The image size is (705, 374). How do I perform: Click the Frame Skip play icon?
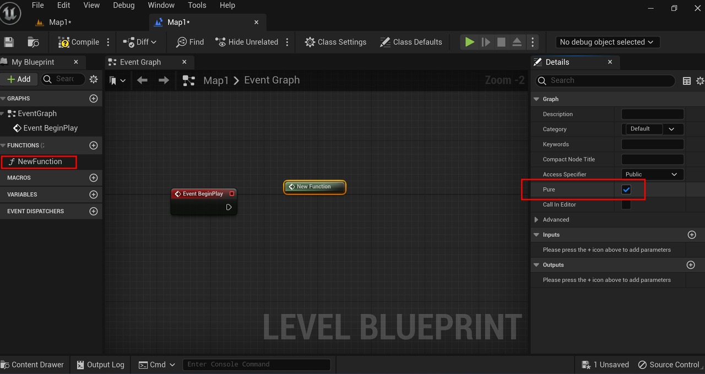pyautogui.click(x=485, y=42)
